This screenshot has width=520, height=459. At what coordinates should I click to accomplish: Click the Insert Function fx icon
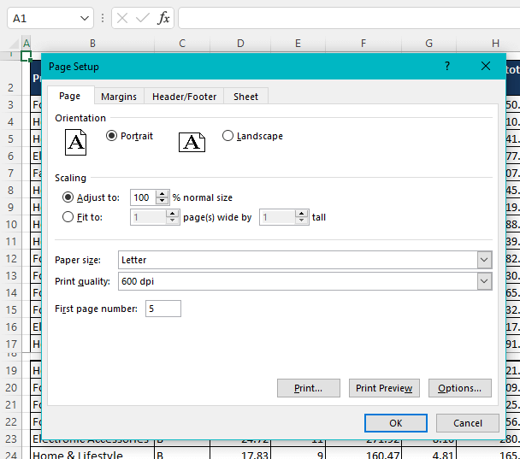tap(163, 18)
